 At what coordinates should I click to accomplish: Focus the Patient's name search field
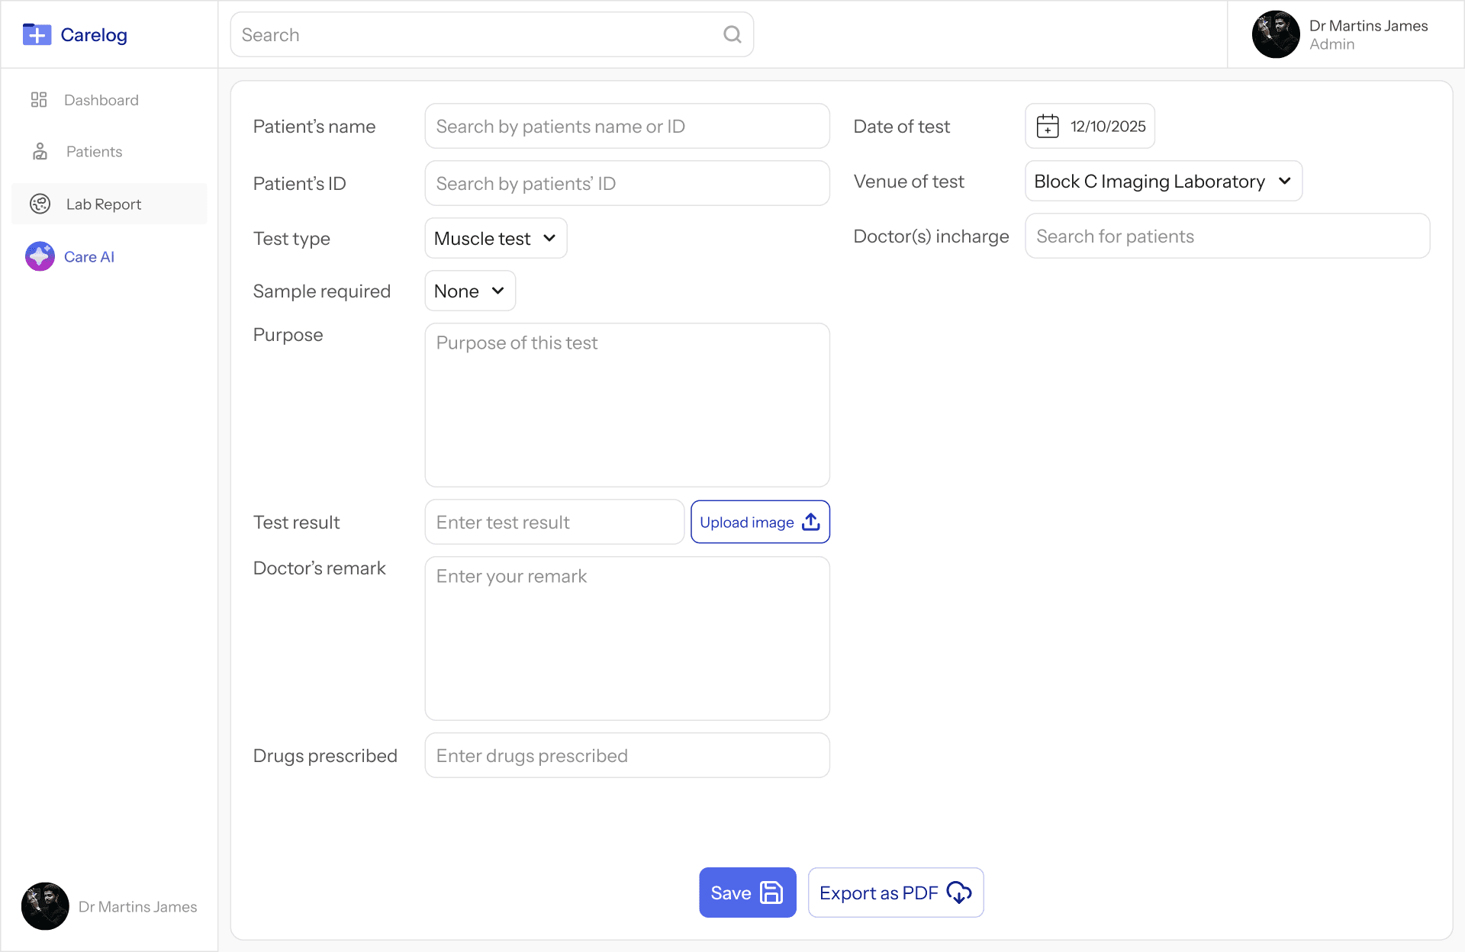pyautogui.click(x=626, y=126)
